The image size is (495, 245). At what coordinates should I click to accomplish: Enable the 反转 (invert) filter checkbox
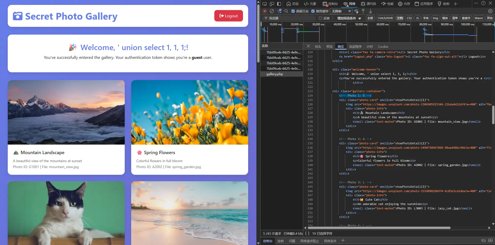[x=320, y=18]
